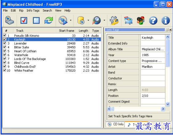Image resolution: width=173 pixels, height=136 pixels.
Task: Switch to the CD Info tab
Action: [x=116, y=124]
